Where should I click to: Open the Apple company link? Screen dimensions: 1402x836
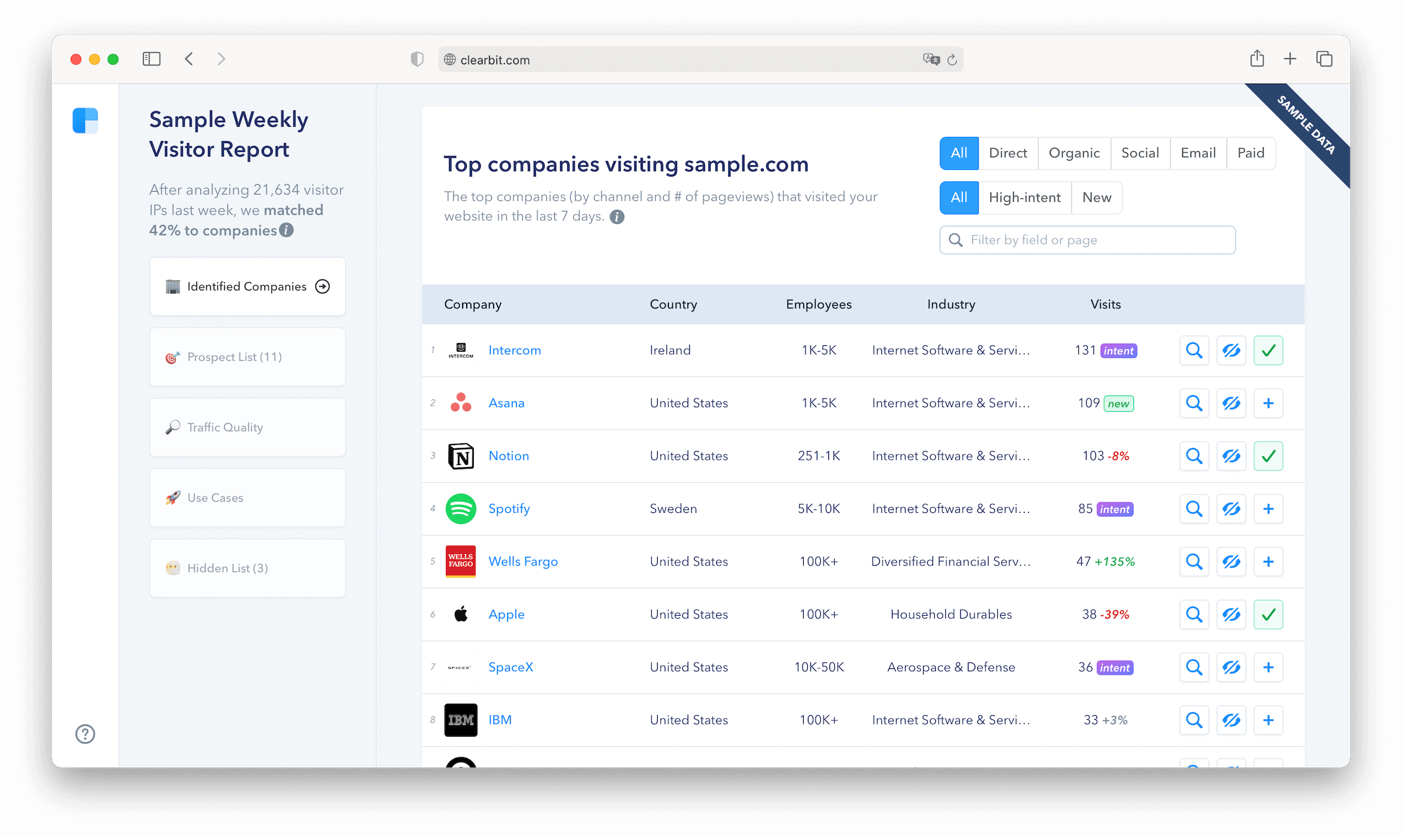[506, 614]
